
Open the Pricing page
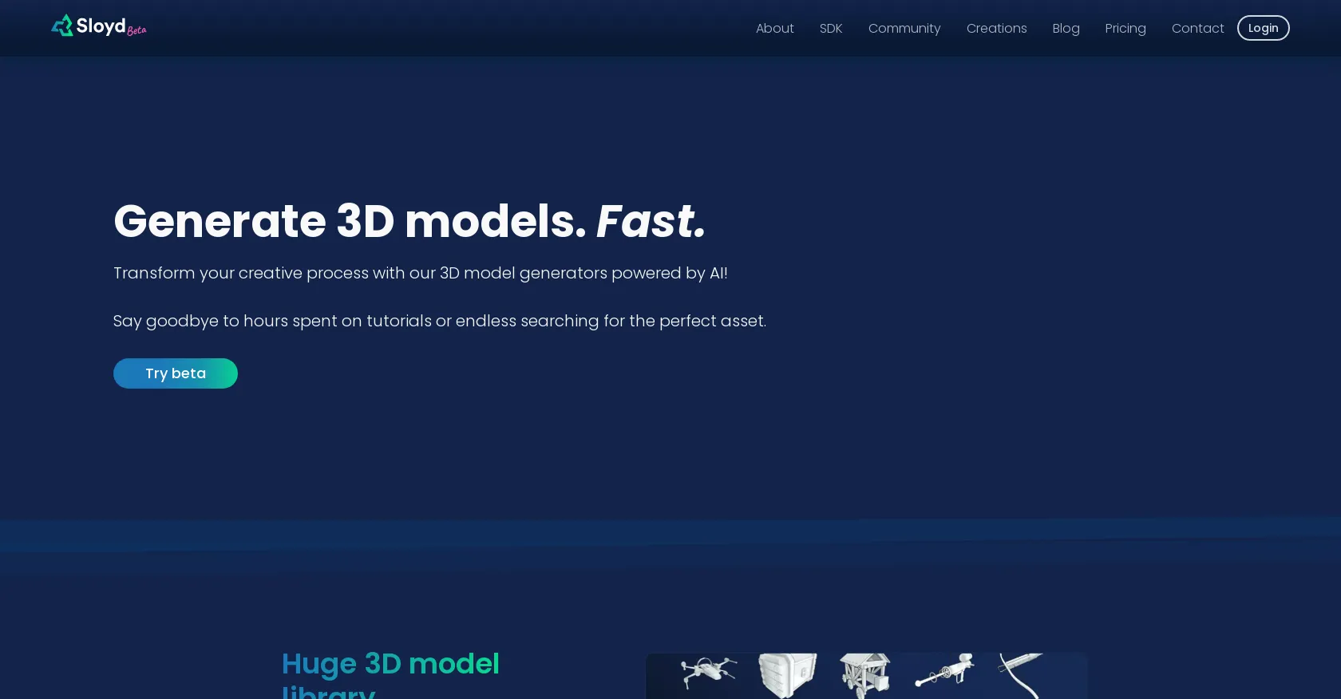[1125, 29]
